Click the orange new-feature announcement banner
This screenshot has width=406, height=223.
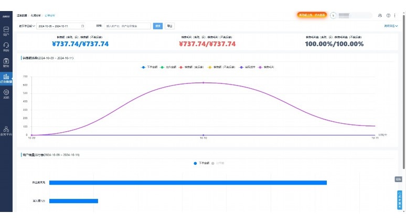312,15
